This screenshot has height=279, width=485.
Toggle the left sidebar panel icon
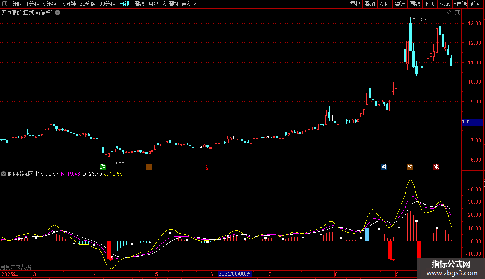[x=5, y=4]
